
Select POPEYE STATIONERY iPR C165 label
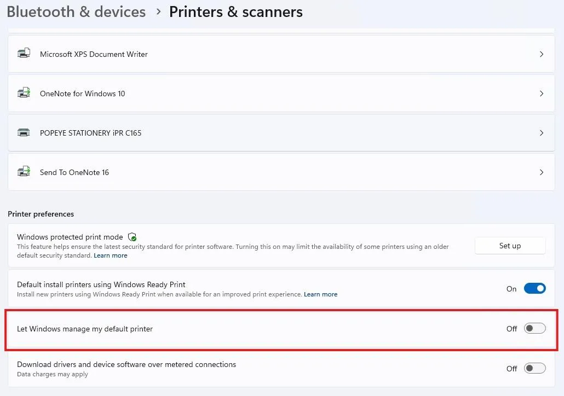[91, 133]
